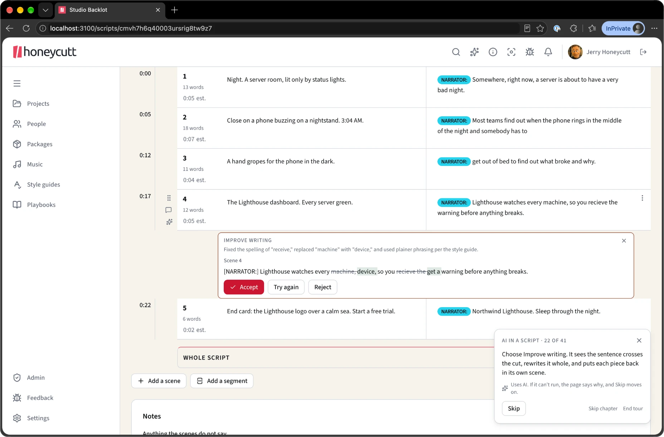The width and height of the screenshot is (664, 437).
Task: Open the info icon in header
Action: (x=493, y=52)
